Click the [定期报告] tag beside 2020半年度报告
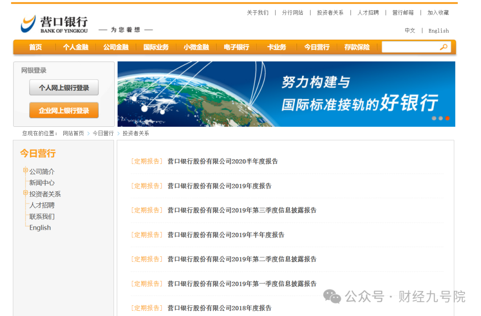481x316 pixels. click(x=147, y=161)
